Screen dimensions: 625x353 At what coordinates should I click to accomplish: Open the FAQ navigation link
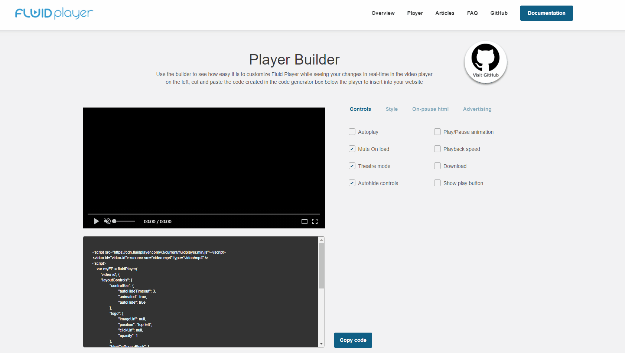tap(472, 13)
